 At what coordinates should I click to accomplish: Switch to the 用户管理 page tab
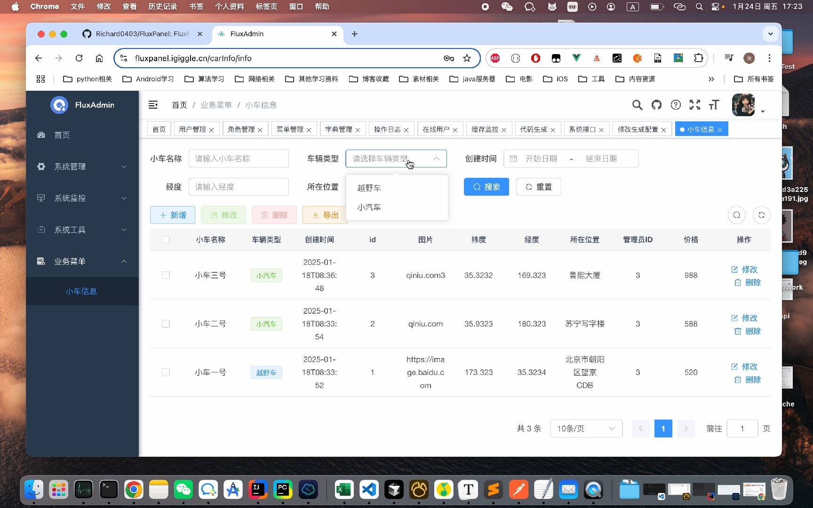pos(192,129)
